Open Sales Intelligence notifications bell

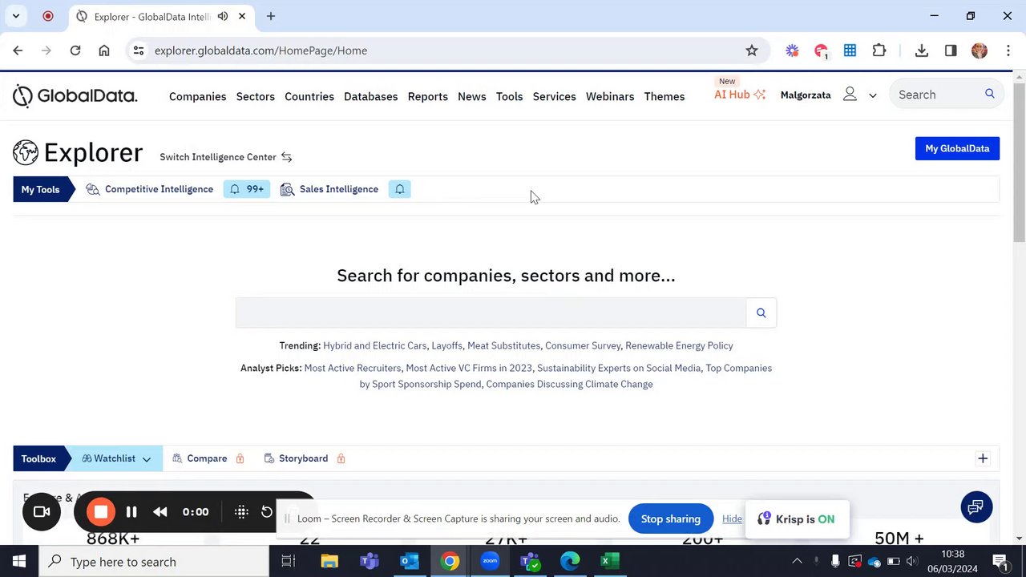point(400,189)
